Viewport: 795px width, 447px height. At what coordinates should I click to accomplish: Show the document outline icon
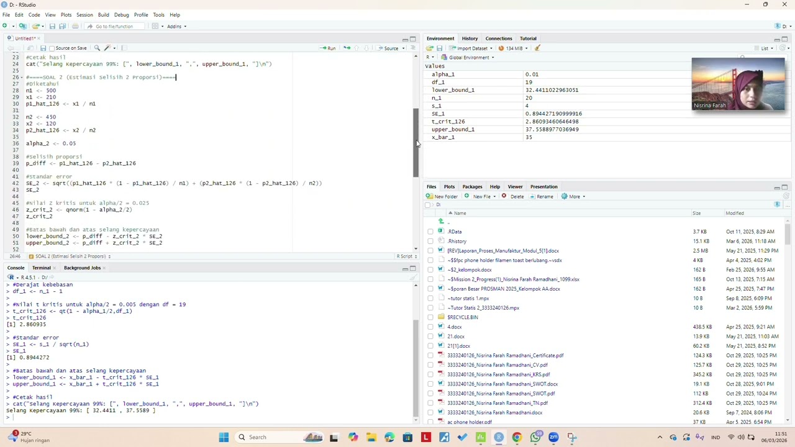[412, 48]
